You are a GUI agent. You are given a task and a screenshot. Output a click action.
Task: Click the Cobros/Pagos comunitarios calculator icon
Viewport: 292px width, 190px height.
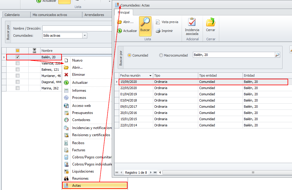(66, 157)
